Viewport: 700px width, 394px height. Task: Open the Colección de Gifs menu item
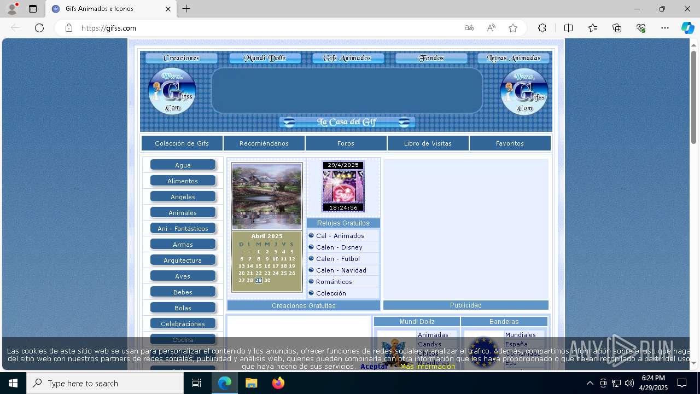pyautogui.click(x=182, y=143)
